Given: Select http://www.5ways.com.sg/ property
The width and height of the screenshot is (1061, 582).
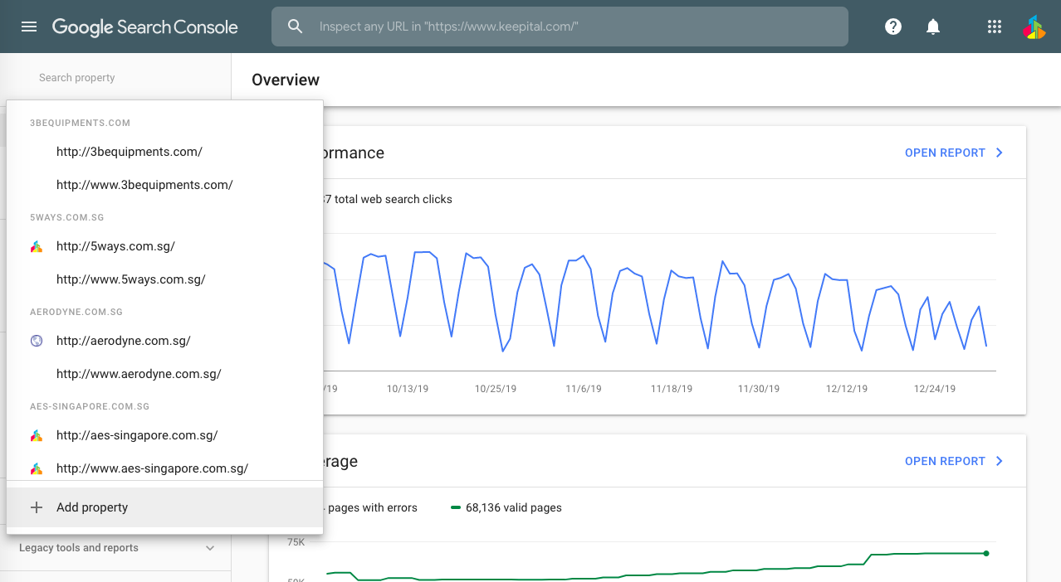Looking at the screenshot, I should tap(131, 279).
